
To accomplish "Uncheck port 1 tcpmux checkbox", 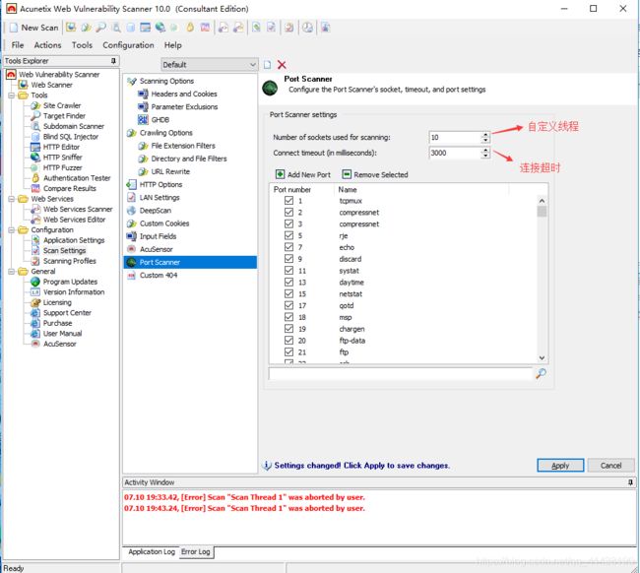I will [x=288, y=201].
